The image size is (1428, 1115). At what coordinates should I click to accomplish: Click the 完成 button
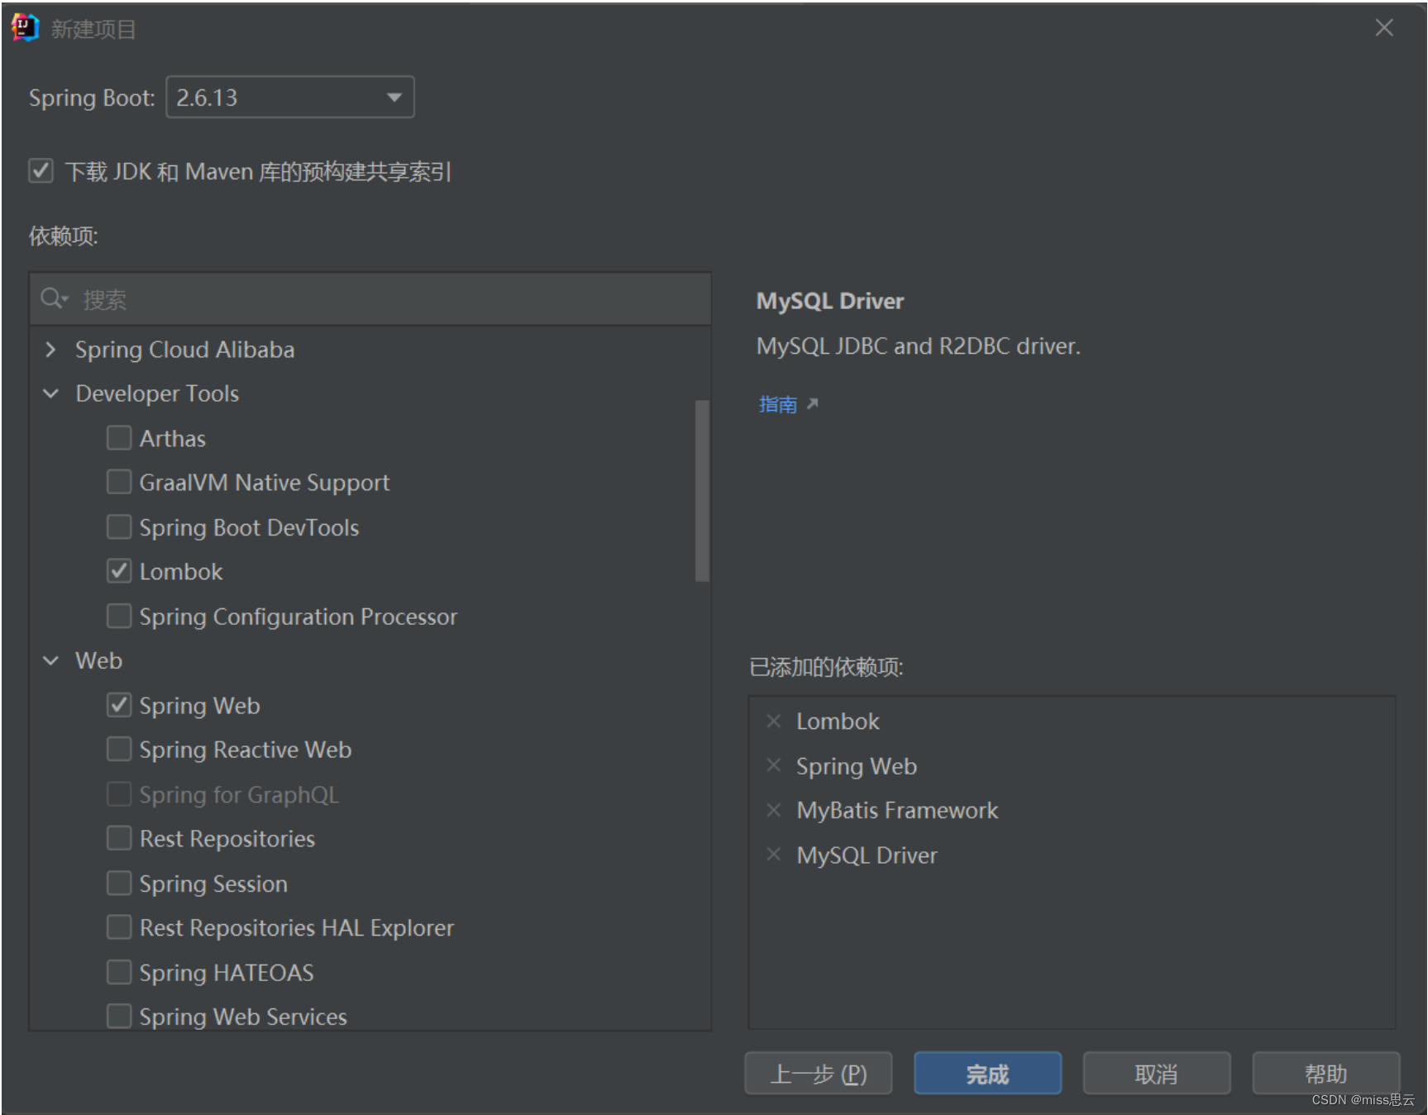point(988,1074)
